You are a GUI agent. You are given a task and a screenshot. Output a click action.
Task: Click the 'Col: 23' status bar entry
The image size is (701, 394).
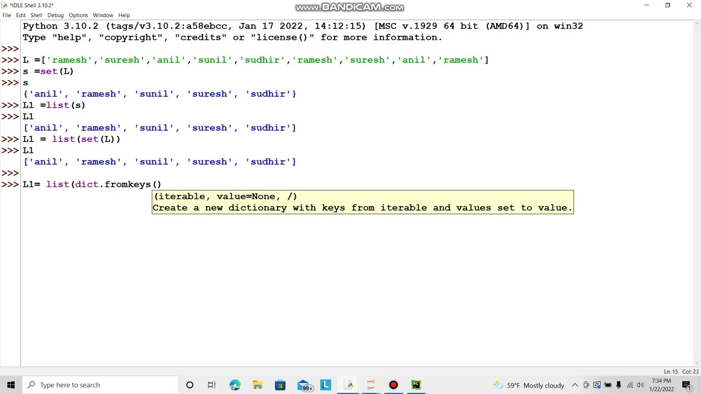pos(691,372)
